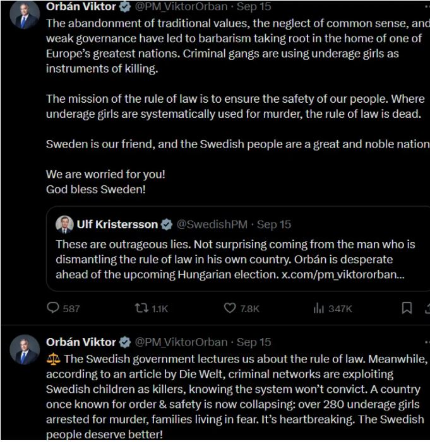Open Orbán Viktor avatar on second tweet

[x=25, y=350]
